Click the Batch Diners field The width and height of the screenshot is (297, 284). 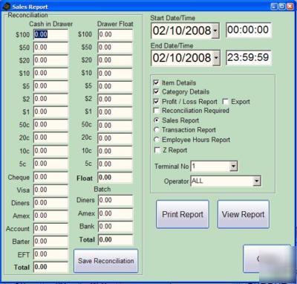click(115, 200)
